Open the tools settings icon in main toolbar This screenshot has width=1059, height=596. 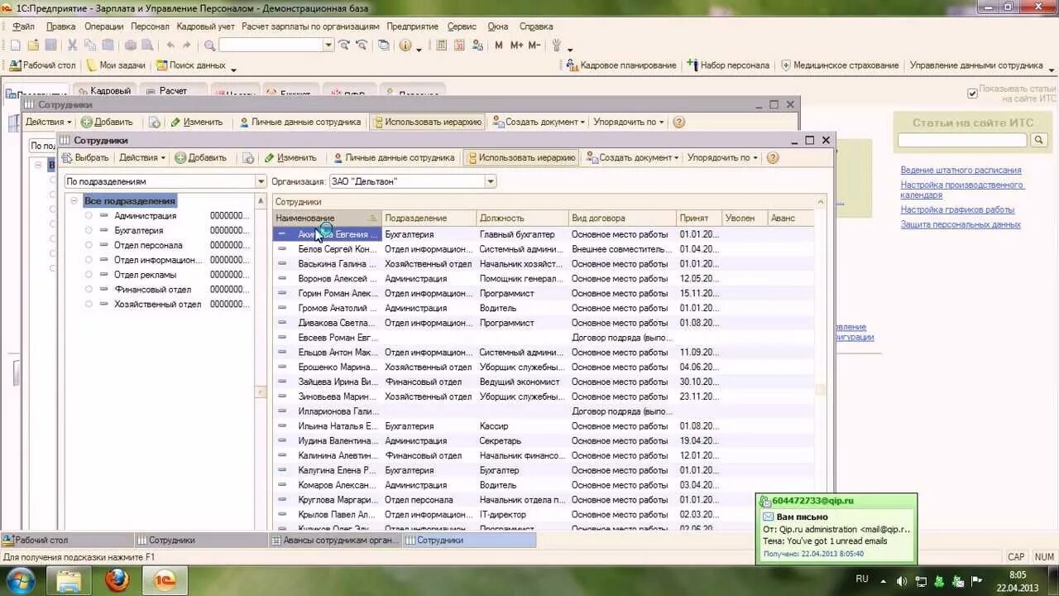557,46
